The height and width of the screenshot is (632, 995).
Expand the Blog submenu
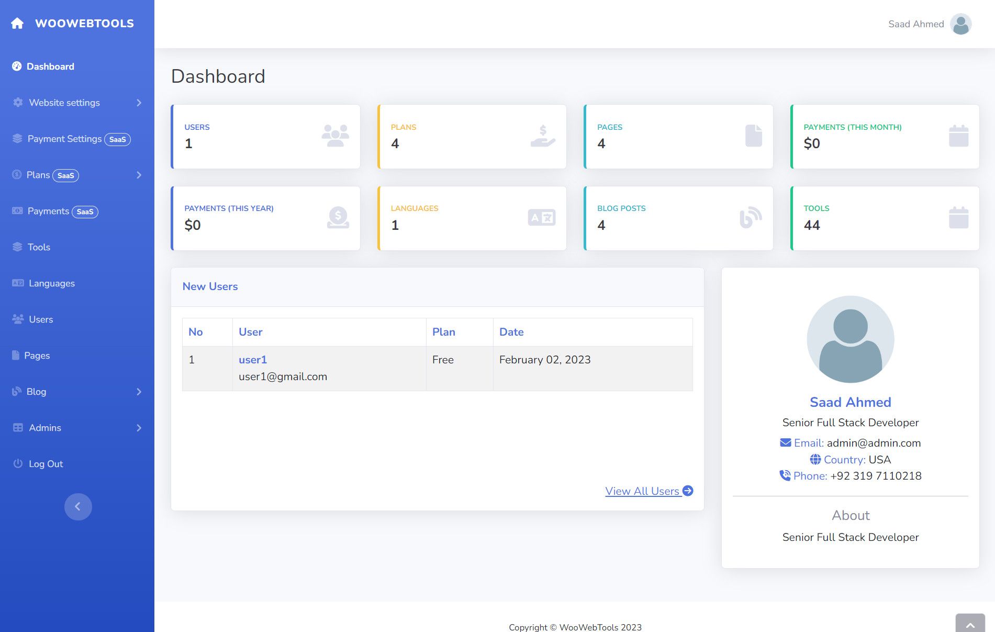[138, 392]
